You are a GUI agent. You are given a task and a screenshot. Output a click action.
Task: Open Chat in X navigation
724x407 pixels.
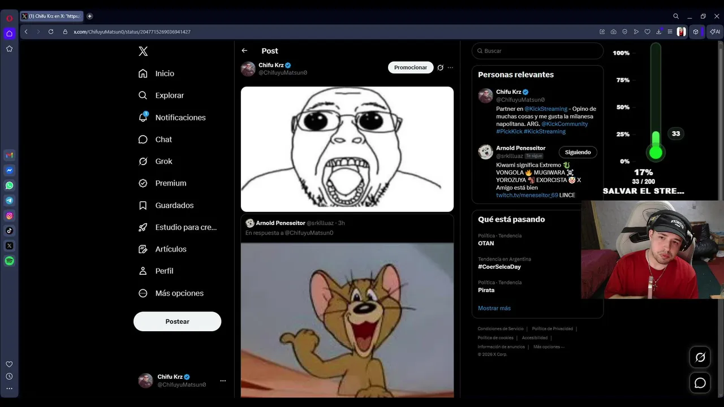pos(156,140)
